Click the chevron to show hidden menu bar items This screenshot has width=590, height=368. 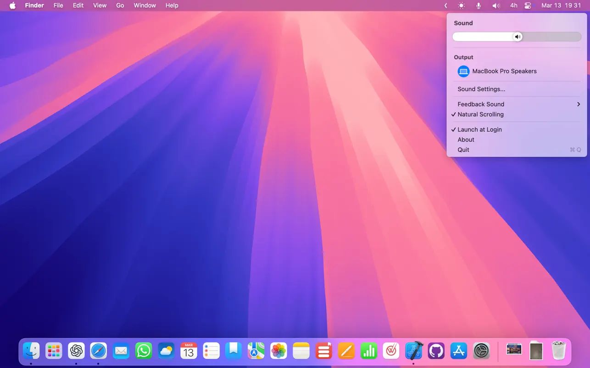[x=445, y=5]
